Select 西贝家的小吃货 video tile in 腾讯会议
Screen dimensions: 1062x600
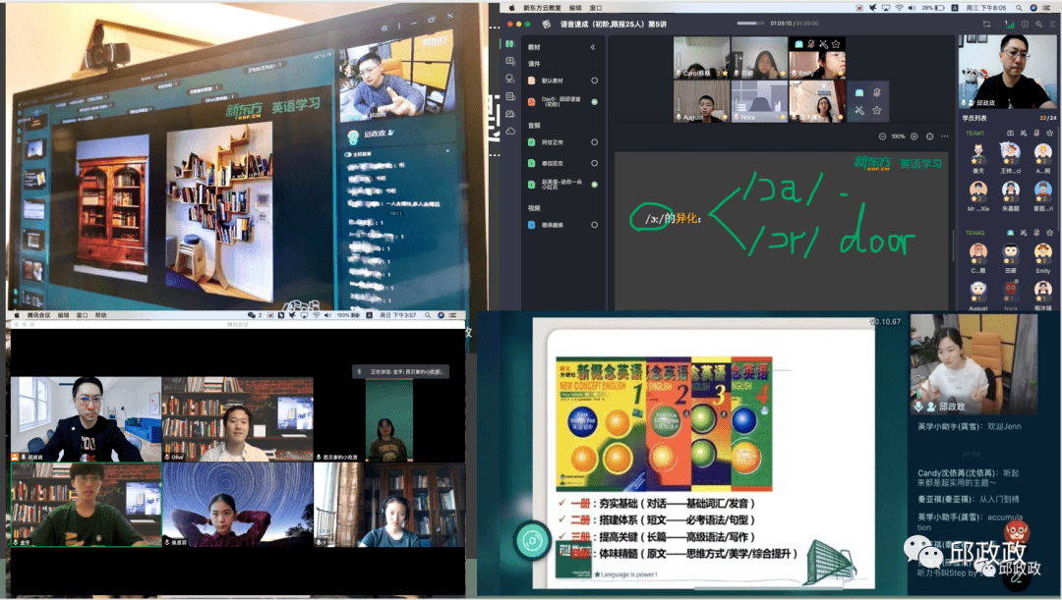(x=389, y=419)
